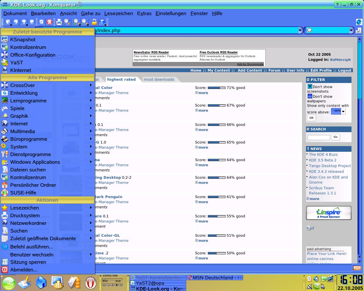Open YaST from the start menu
The width and height of the screenshot is (364, 291).
pos(47,63)
